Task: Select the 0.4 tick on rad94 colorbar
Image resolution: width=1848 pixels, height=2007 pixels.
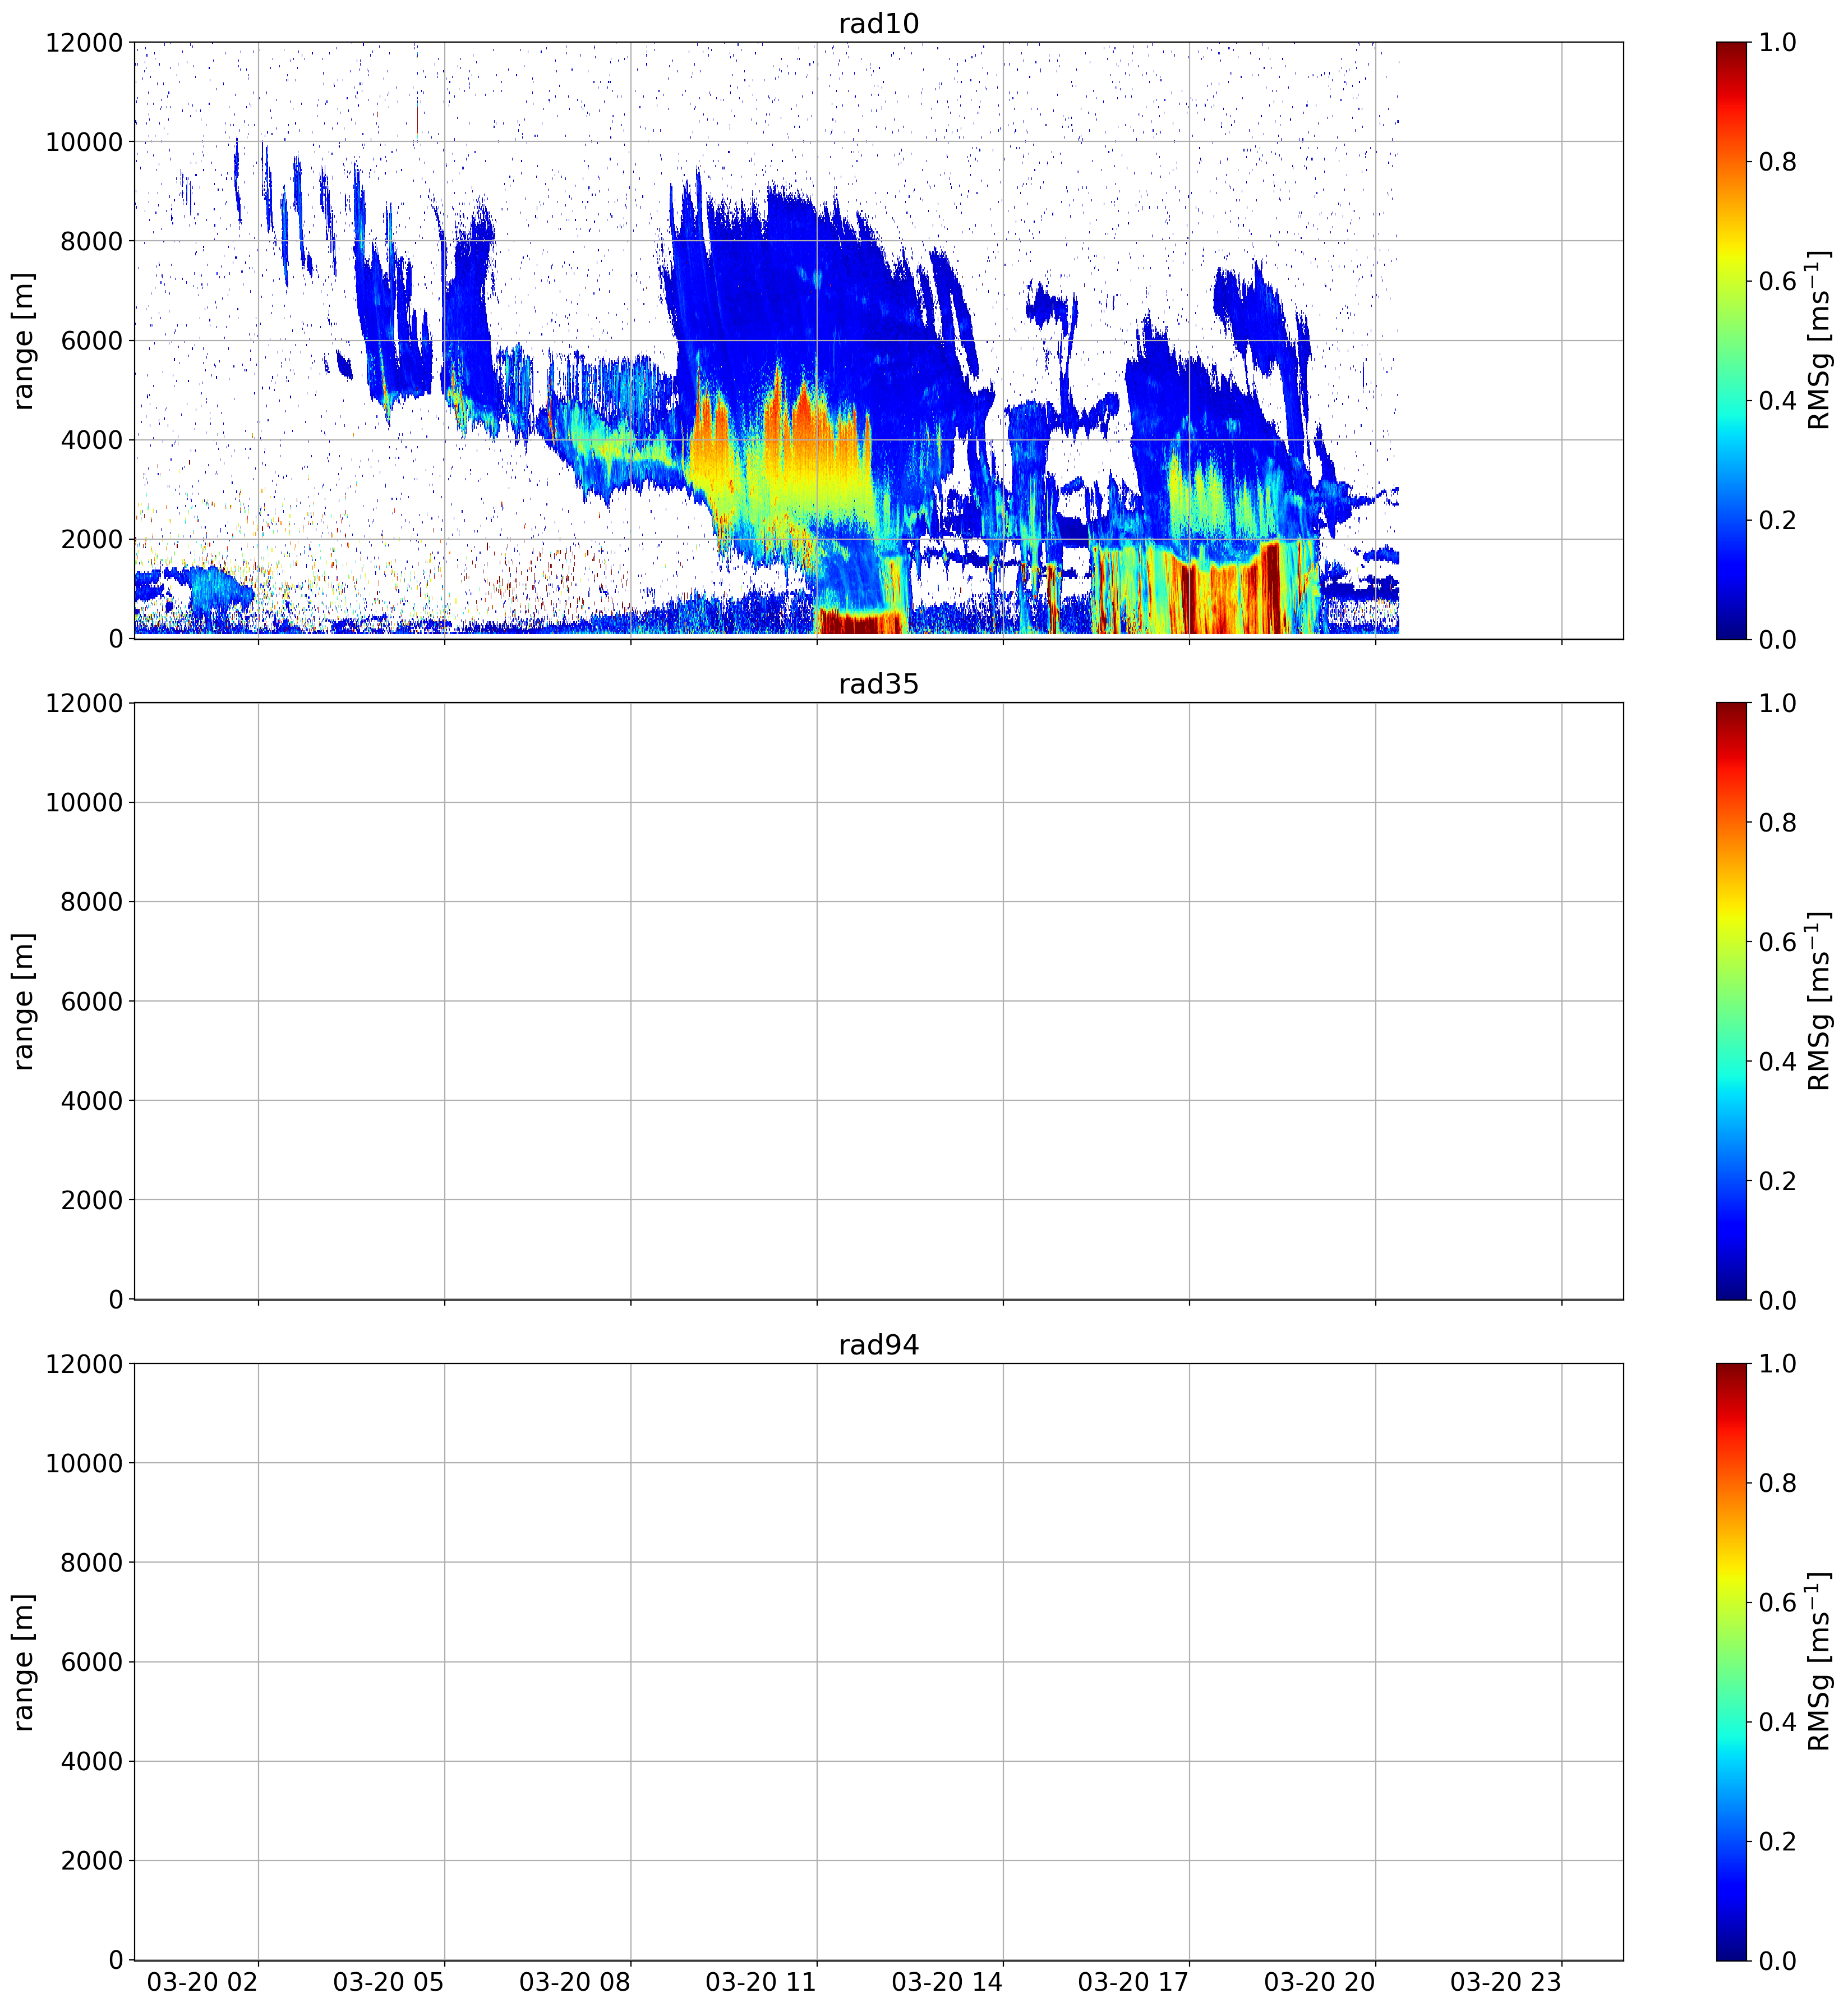Action: (x=1778, y=1723)
